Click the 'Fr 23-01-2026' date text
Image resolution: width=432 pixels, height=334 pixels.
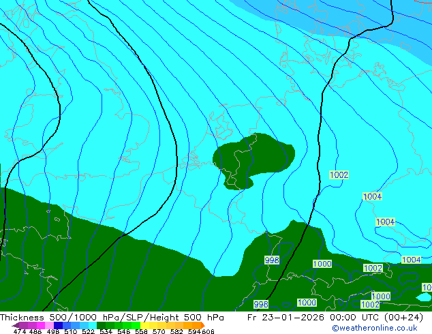(286, 318)
